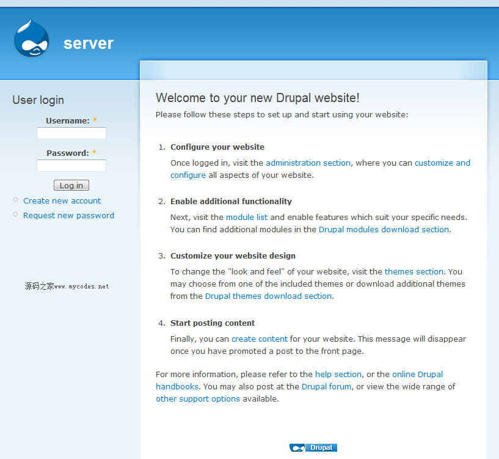Screen dimensions: 499x459
Task: Click the Drupal badge in the footer
Action: (313, 447)
